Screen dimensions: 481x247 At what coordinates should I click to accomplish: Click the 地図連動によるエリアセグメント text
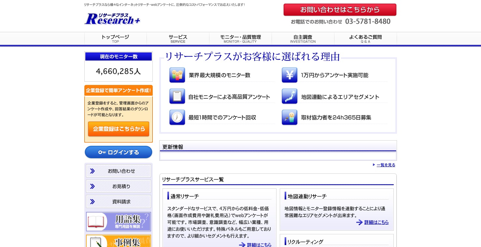340,97
